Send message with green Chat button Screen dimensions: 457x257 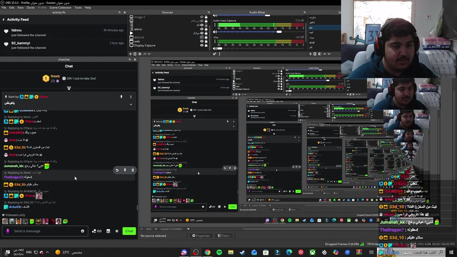(129, 231)
